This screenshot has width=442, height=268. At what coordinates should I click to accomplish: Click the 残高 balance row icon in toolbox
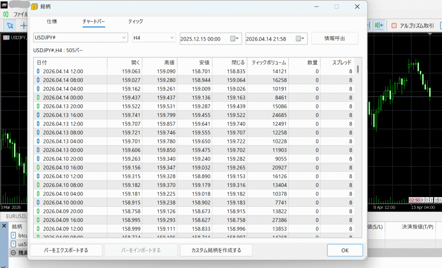click(13, 252)
